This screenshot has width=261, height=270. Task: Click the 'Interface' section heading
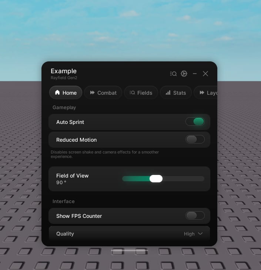[x=63, y=201]
